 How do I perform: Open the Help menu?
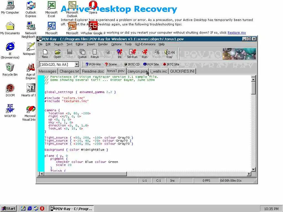[x=161, y=44]
